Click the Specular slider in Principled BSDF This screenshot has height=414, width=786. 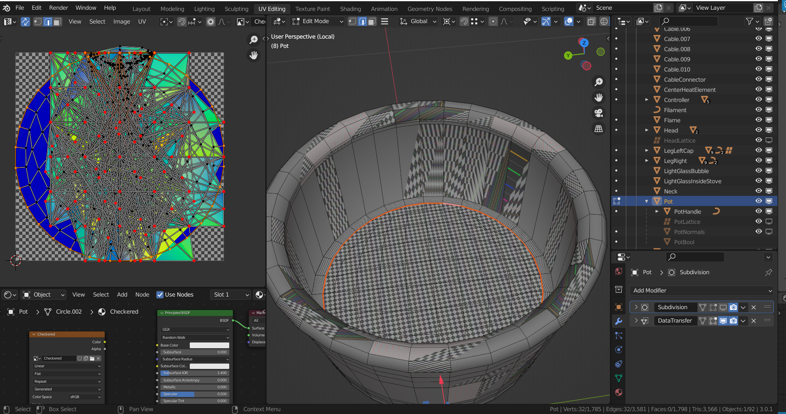[195, 394]
